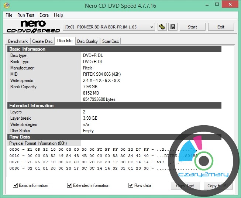Open the Run Test menu
This screenshot has width=241, height=198.
coord(26,15)
